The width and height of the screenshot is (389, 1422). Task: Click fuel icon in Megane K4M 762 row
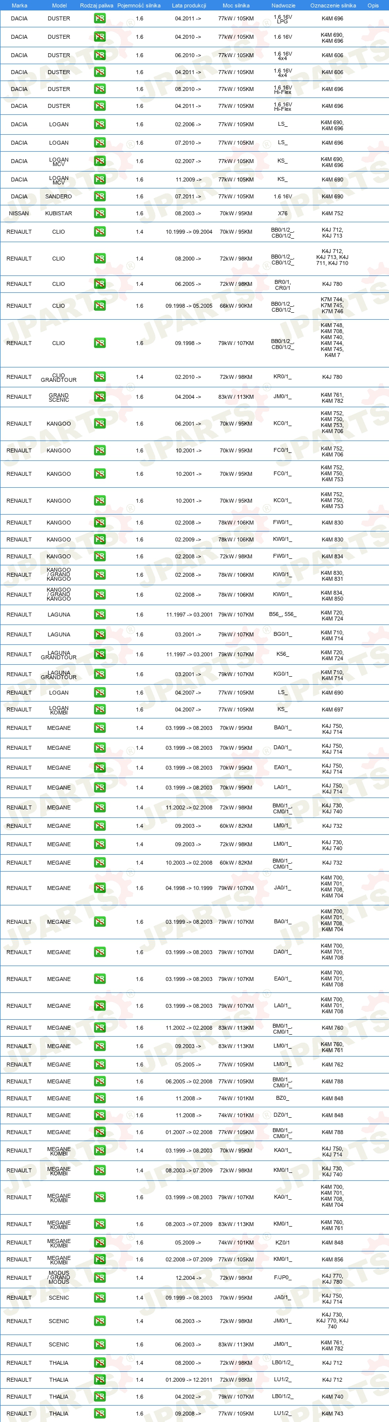point(99,1065)
